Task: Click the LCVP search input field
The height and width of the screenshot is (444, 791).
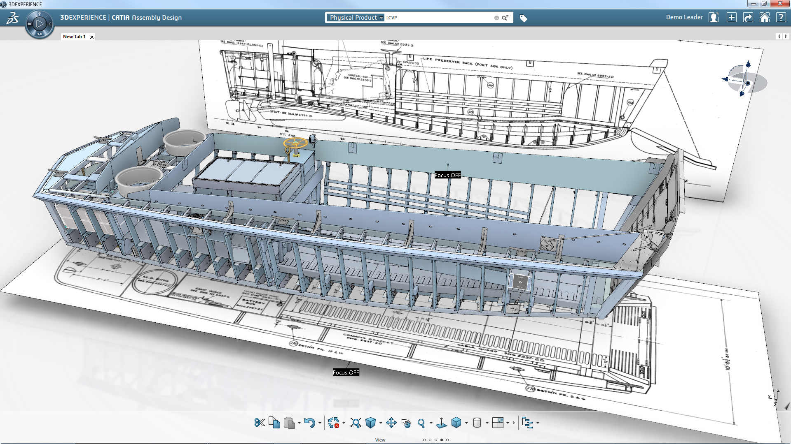Action: coord(437,18)
